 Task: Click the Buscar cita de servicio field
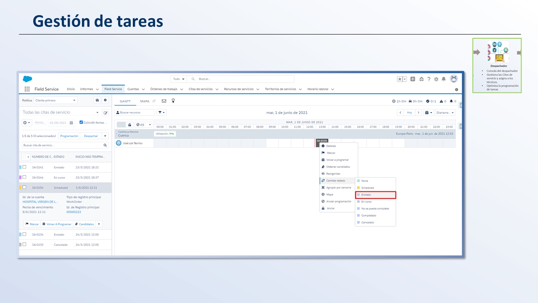pyautogui.click(x=62, y=145)
